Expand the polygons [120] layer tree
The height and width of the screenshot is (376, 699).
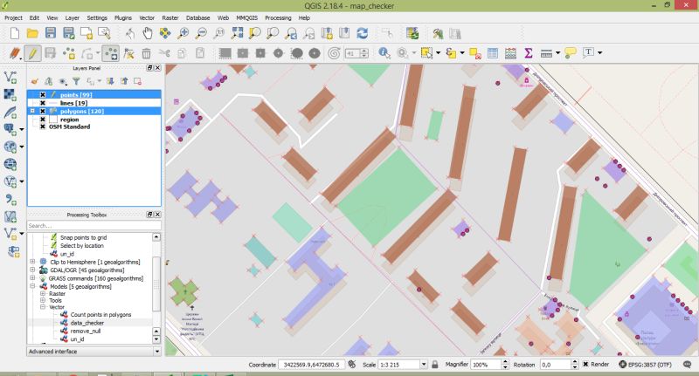point(32,112)
